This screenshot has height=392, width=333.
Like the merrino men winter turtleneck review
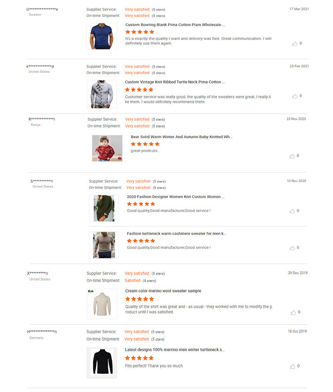click(293, 367)
